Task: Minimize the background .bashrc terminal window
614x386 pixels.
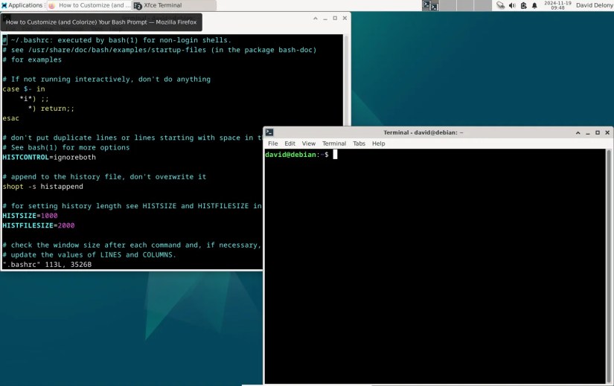Action: click(325, 18)
